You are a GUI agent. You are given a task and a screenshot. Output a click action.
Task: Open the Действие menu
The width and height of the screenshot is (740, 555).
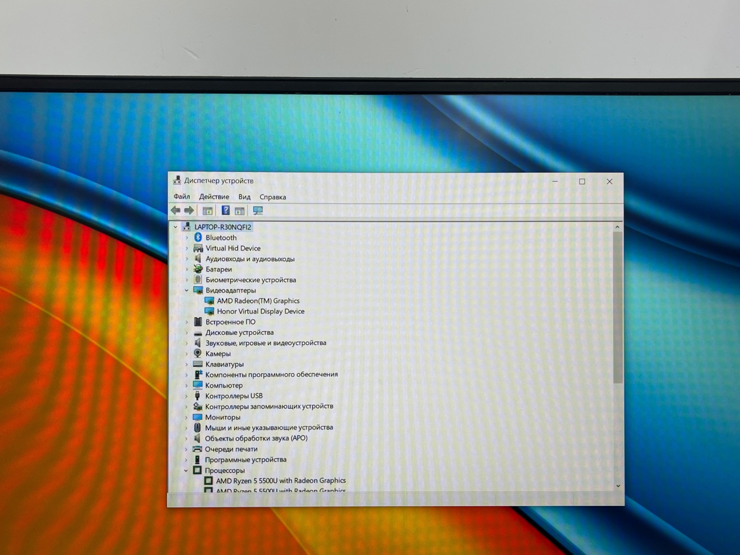pos(214,197)
